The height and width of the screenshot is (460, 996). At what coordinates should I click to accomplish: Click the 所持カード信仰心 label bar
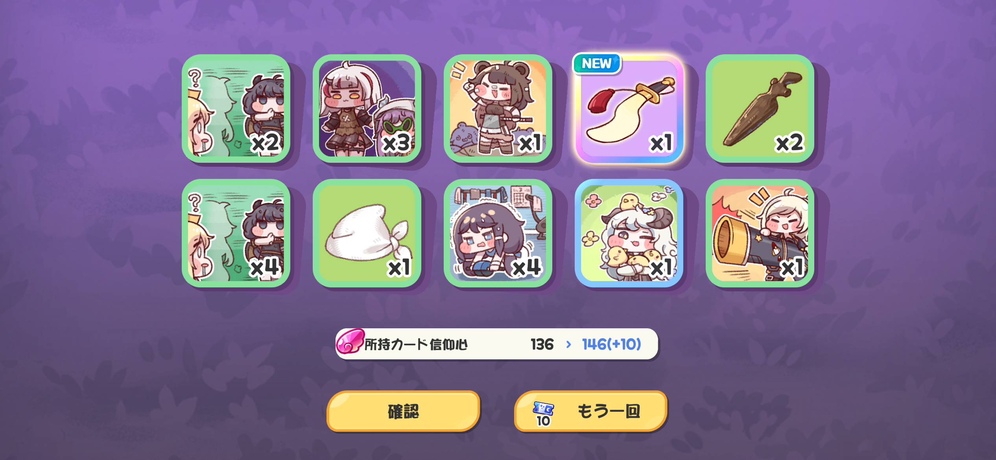pos(496,344)
